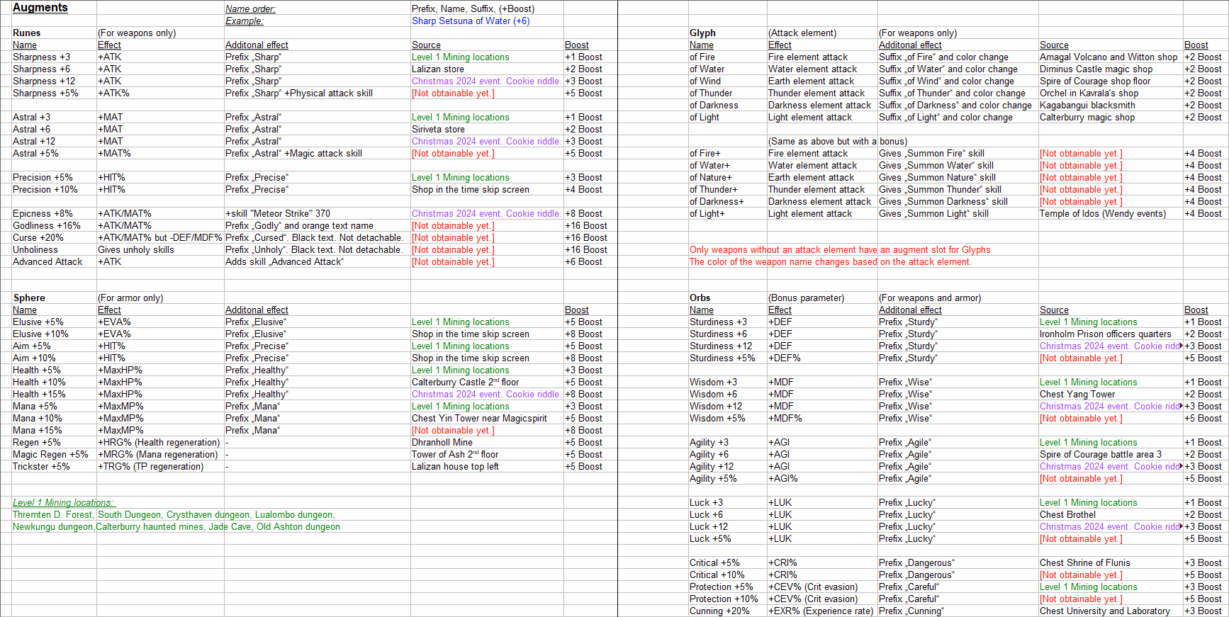Select the Dhranholl Mine source cell
1229x617 pixels.
coord(442,443)
